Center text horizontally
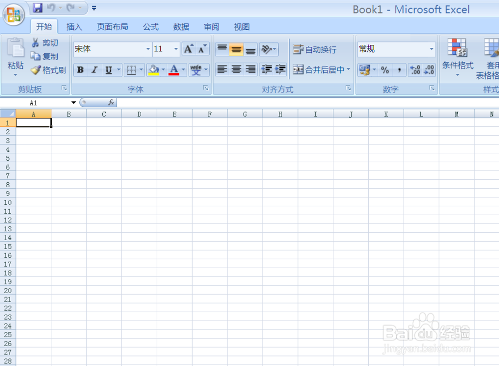The image size is (499, 366). click(x=236, y=69)
